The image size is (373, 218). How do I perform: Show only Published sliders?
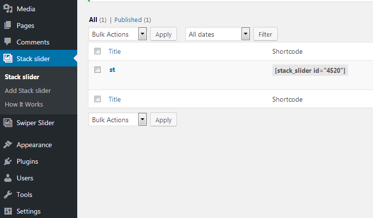pos(128,20)
